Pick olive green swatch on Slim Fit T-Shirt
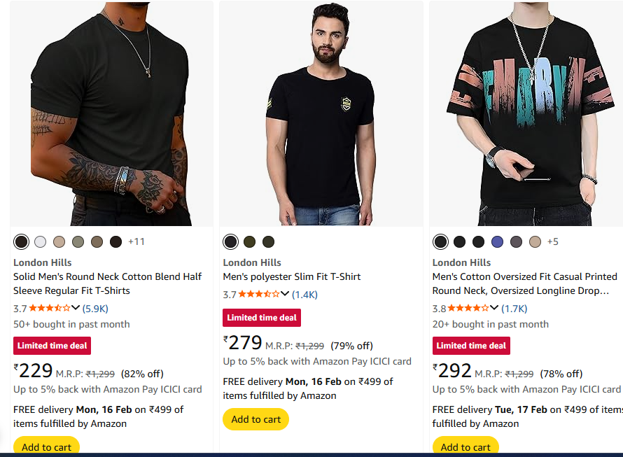Image resolution: width=623 pixels, height=457 pixels. (250, 241)
